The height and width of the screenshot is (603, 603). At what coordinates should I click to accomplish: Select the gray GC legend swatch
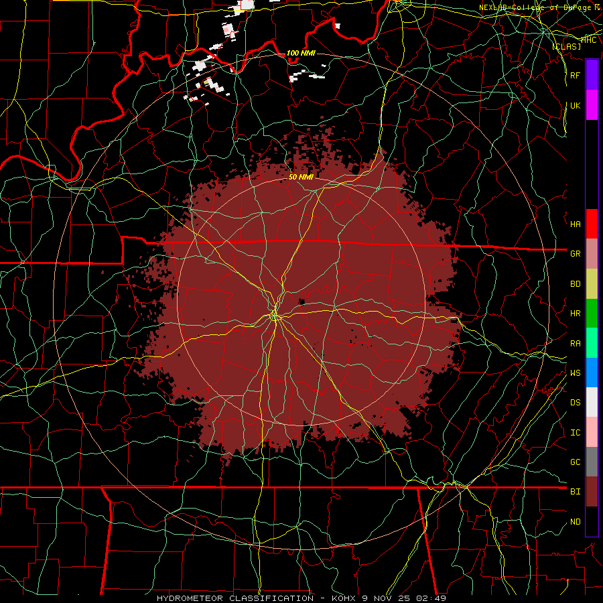(592, 462)
